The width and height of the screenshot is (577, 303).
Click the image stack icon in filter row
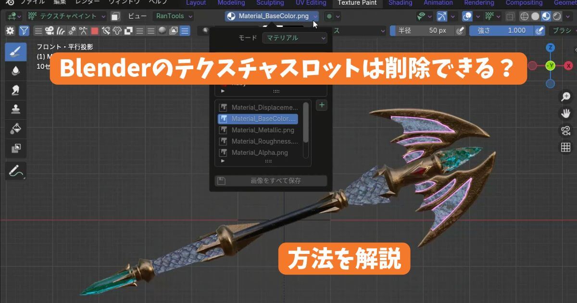coord(174,31)
